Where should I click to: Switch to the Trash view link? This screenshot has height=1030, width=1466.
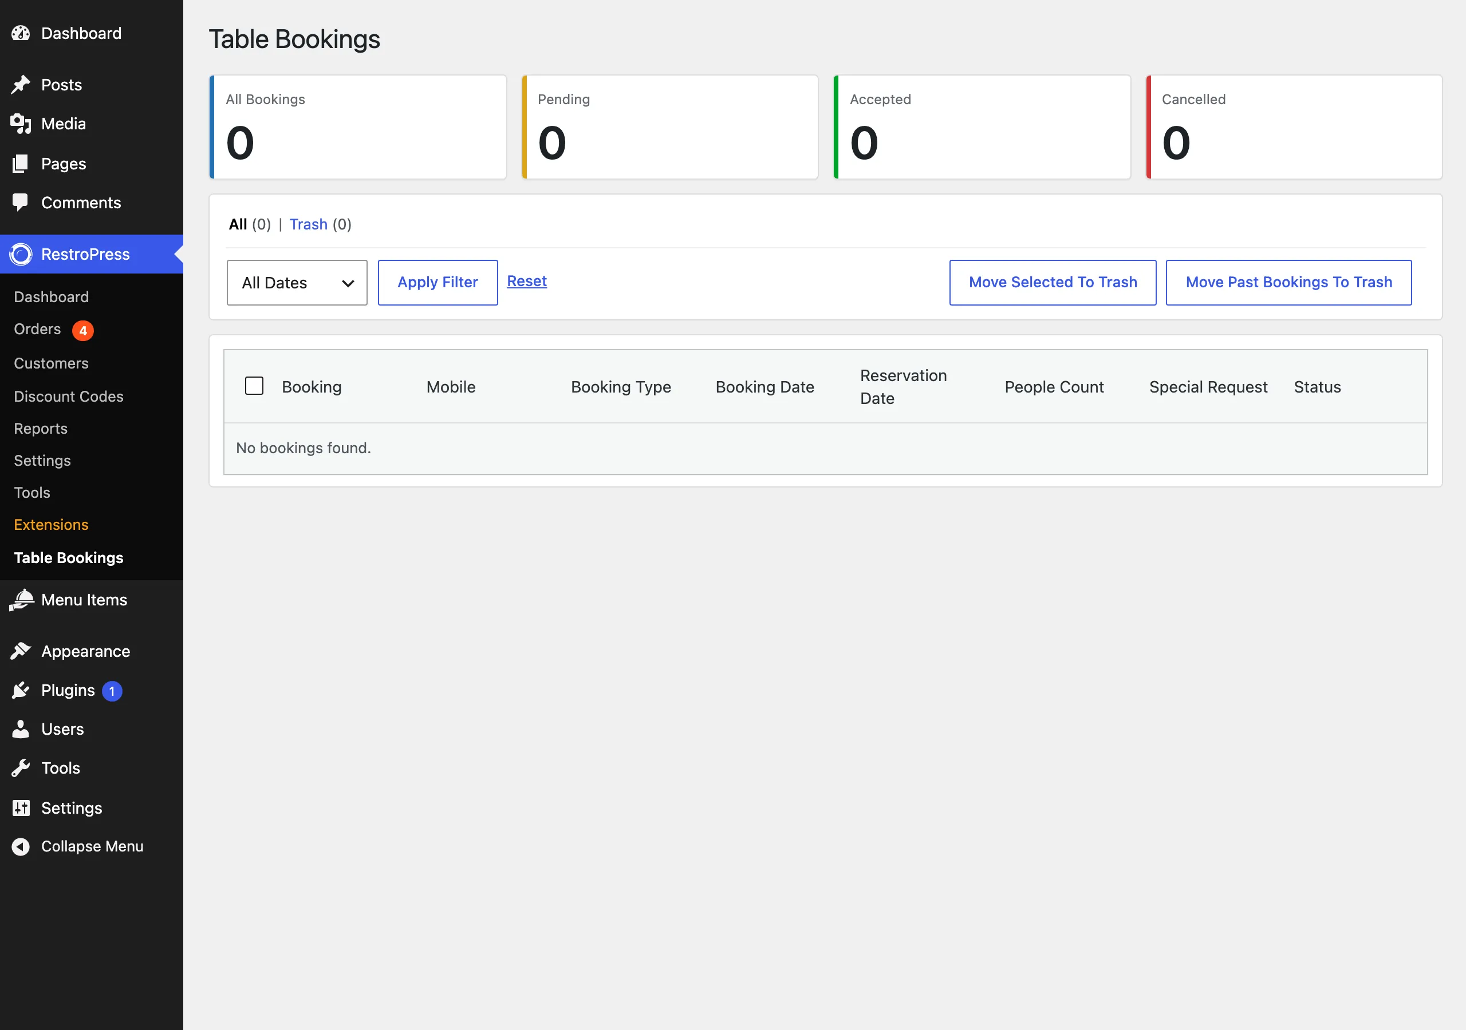click(x=309, y=225)
